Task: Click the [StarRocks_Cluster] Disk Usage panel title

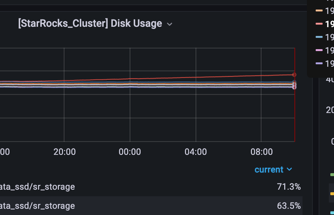Action: (x=90, y=23)
